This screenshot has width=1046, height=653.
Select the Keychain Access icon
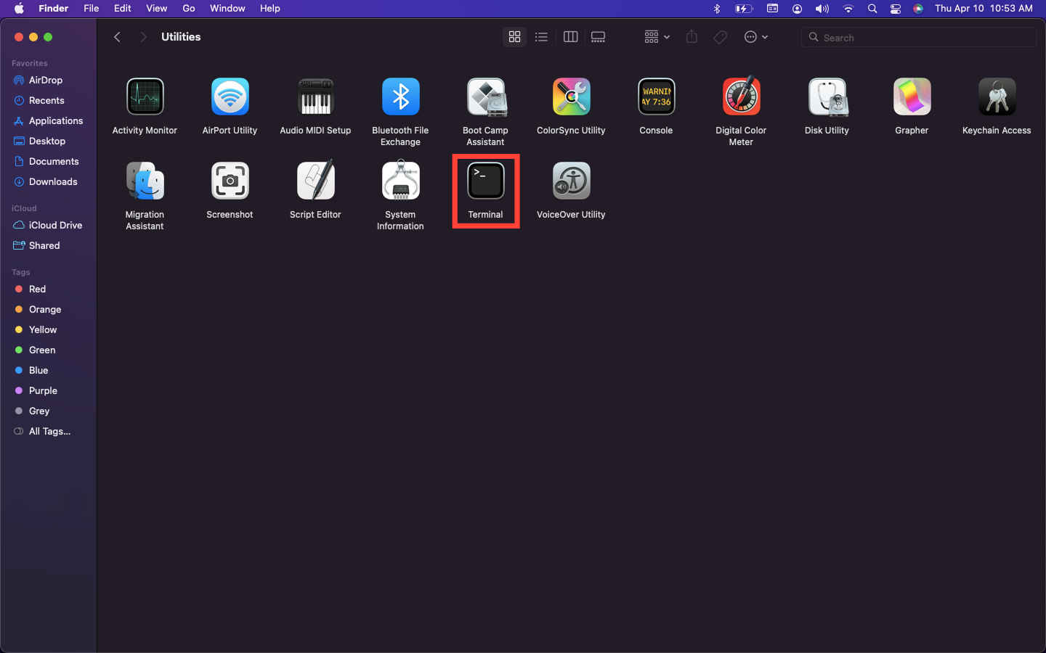[997, 97]
